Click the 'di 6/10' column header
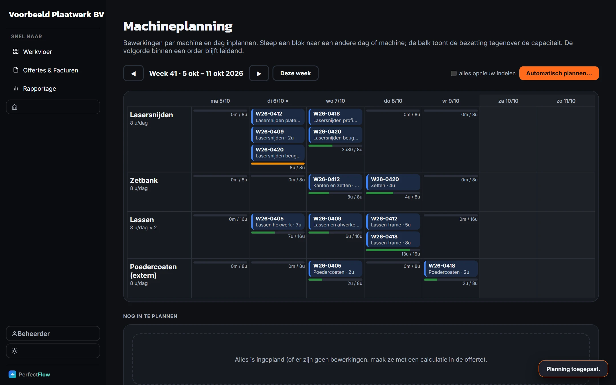The image size is (616, 385). 277,101
